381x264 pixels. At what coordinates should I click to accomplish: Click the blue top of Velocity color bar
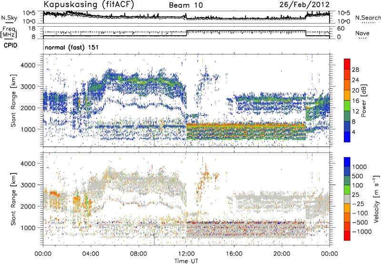pos(347,162)
